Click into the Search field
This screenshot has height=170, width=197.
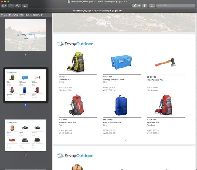pyautogui.click(x=176, y=5)
